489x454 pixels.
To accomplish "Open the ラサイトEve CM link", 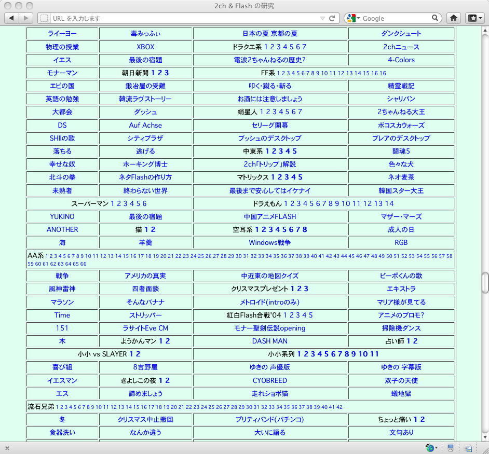I will point(145,328).
